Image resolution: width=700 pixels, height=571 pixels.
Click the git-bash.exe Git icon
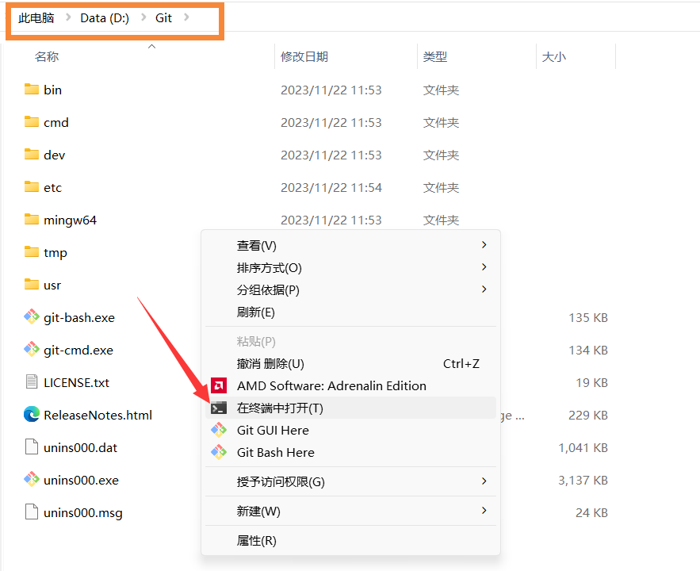pyautogui.click(x=31, y=317)
